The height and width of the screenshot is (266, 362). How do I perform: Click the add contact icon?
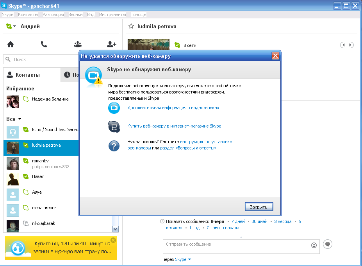click(x=112, y=44)
